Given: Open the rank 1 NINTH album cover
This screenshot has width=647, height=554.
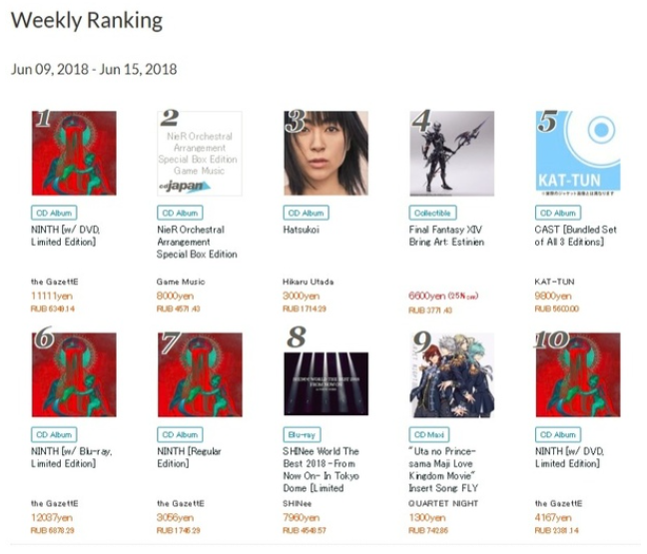Looking at the screenshot, I should [x=74, y=153].
